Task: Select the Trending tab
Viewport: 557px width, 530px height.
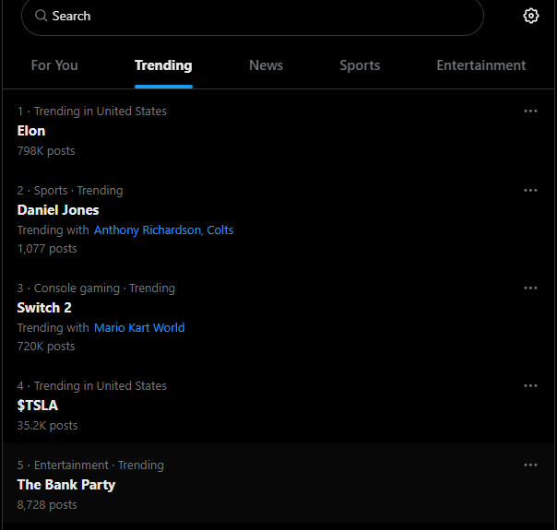Action: point(163,65)
